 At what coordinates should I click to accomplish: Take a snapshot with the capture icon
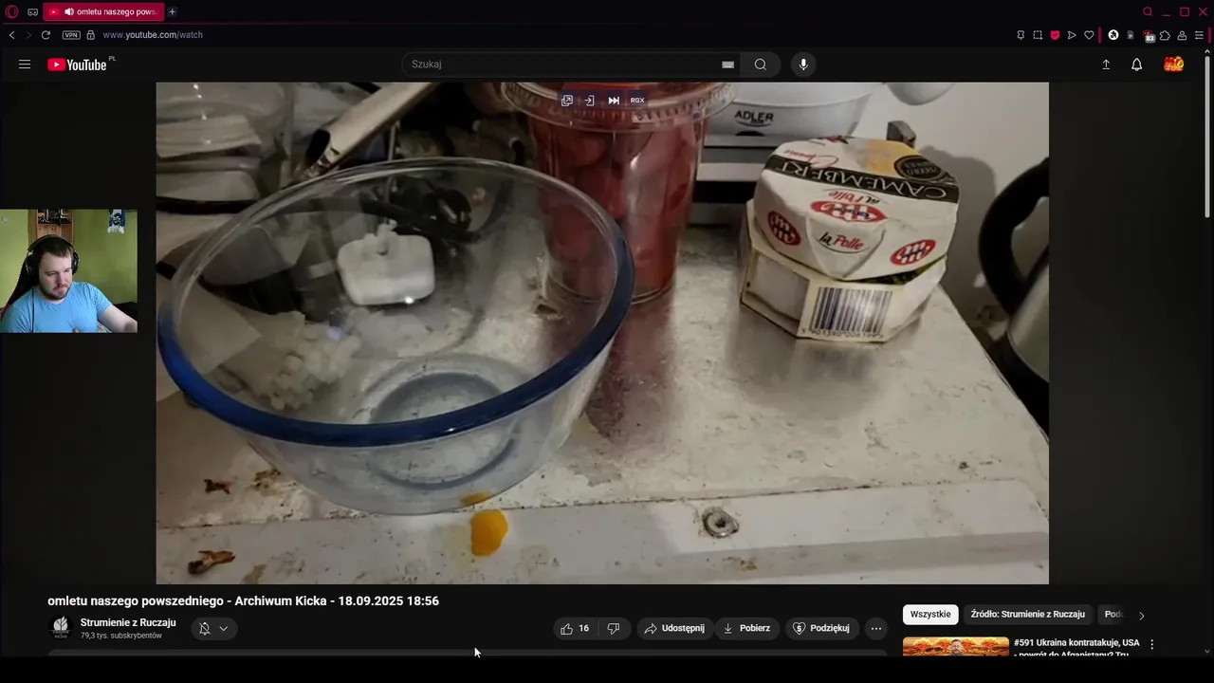click(1038, 35)
